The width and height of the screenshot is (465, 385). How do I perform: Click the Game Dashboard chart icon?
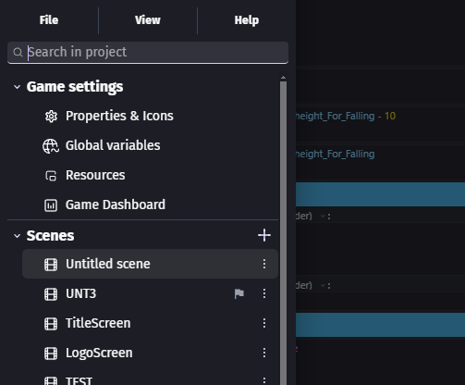click(51, 205)
